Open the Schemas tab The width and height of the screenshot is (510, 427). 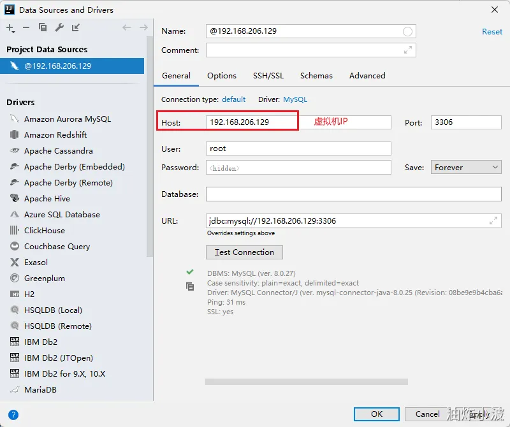316,75
